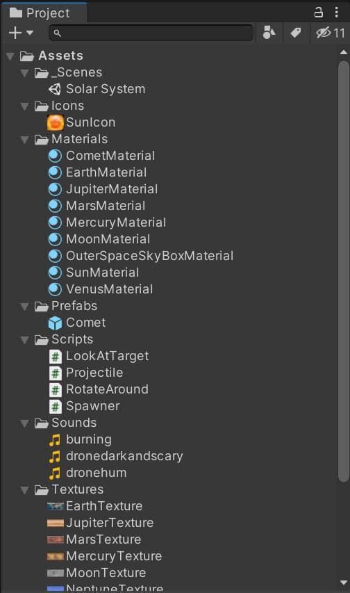Select the Solar System scene icon
Image resolution: width=350 pixels, height=593 pixels.
pos(55,89)
